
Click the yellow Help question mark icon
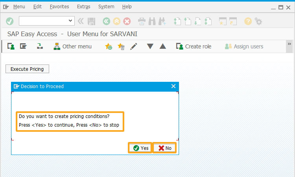pos(248,21)
